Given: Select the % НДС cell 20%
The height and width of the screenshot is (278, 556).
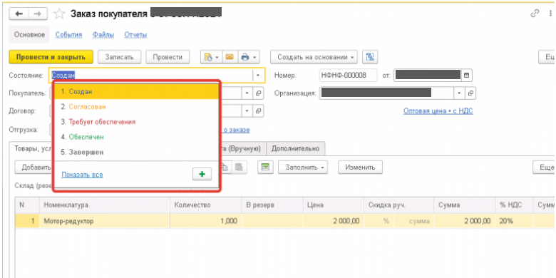Looking at the screenshot, I should coord(514,221).
